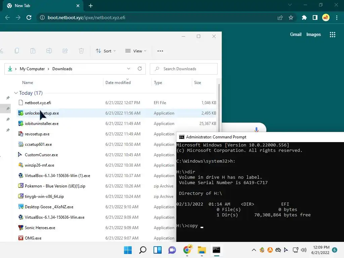
Task: Click the Sonic Heroes.exe file icon
Action: 20,227
